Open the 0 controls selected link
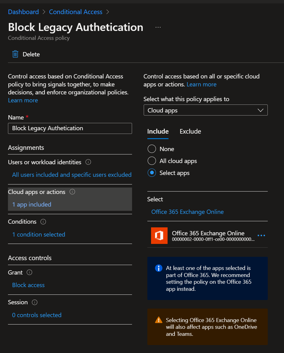284x353 pixels. coord(37,315)
